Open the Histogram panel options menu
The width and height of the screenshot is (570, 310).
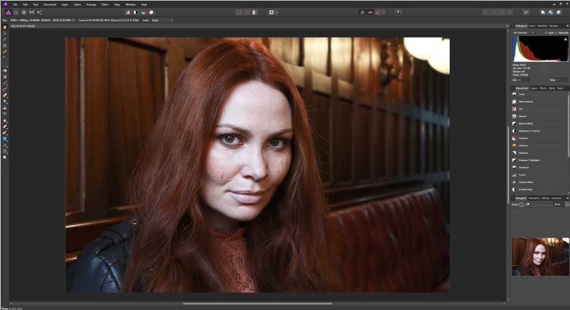coord(568,26)
